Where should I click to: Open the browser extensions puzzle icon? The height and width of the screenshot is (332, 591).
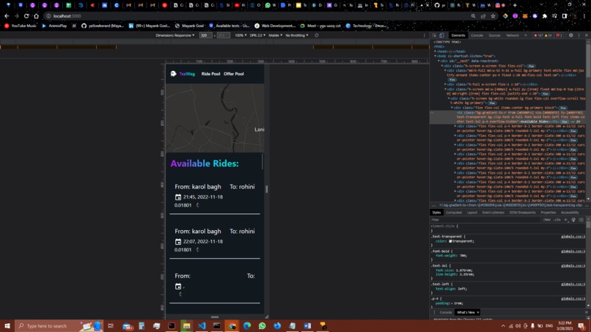point(545,16)
